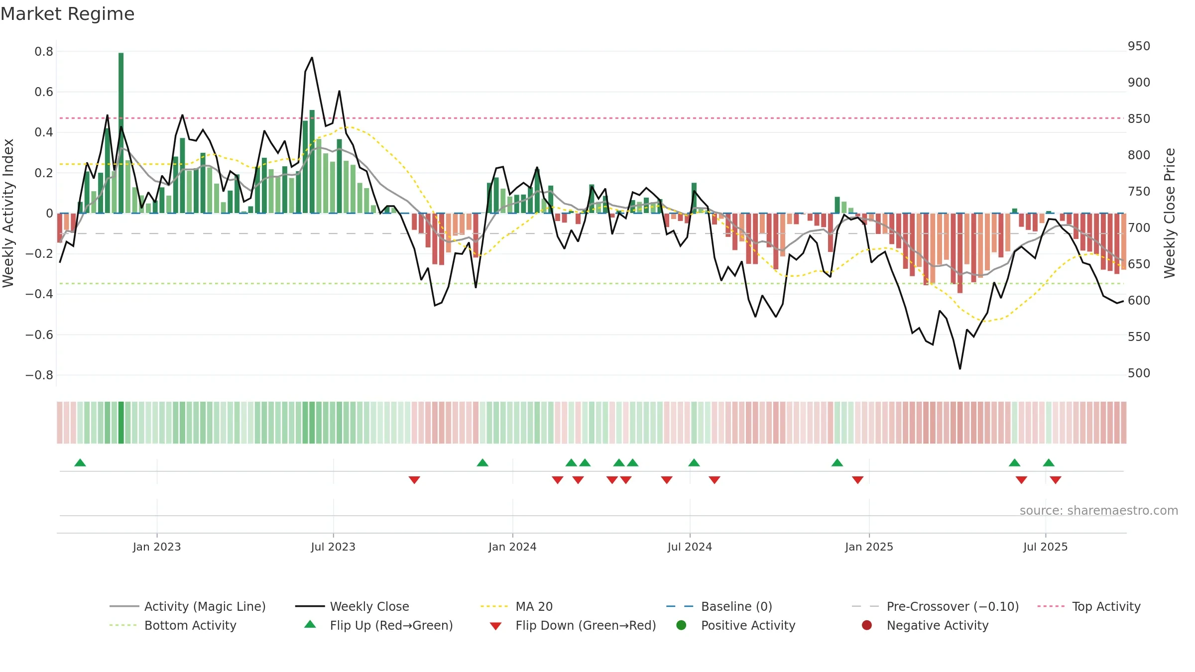Screen dimensions: 1195x672
Task: Click the Weekly Close legend entry
Action: (x=352, y=606)
